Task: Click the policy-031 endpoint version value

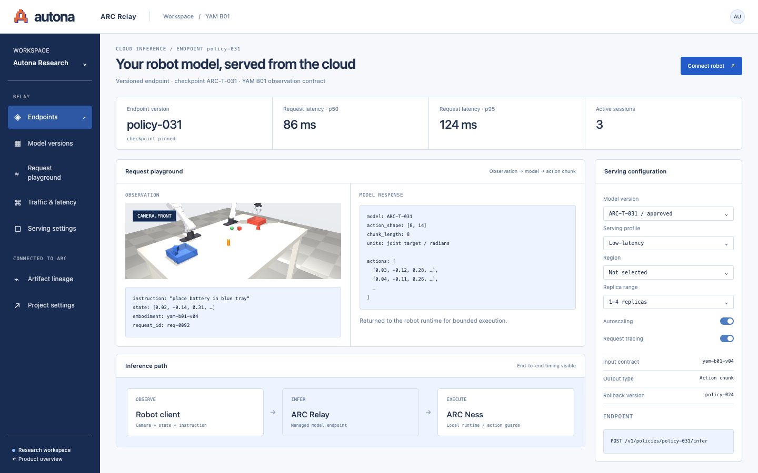Action: (154, 125)
